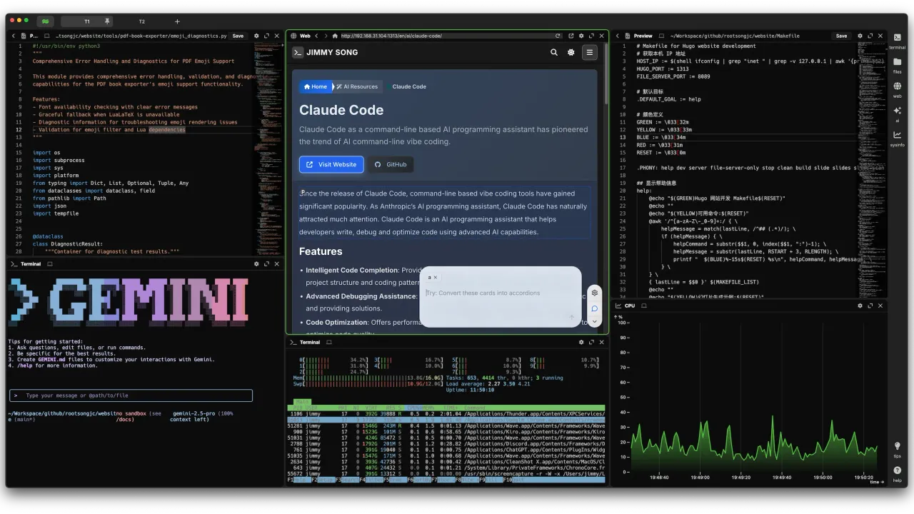Image resolution: width=914 pixels, height=514 pixels.
Task: Go to AI Resources breadcrumb
Action: coord(357,86)
